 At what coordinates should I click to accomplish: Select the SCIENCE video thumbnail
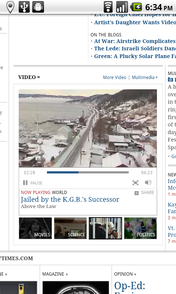tap(70, 228)
